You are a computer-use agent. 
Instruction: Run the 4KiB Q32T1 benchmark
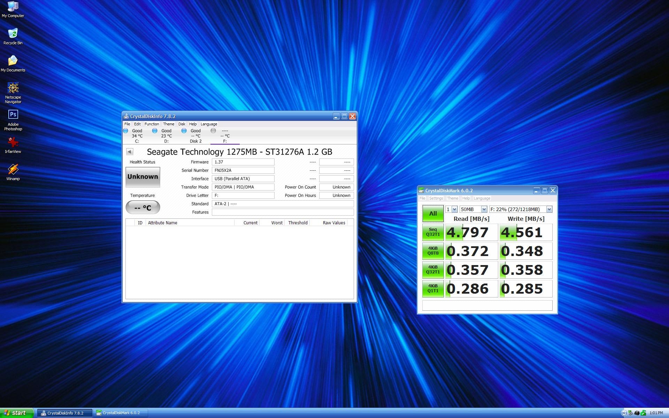(x=433, y=270)
